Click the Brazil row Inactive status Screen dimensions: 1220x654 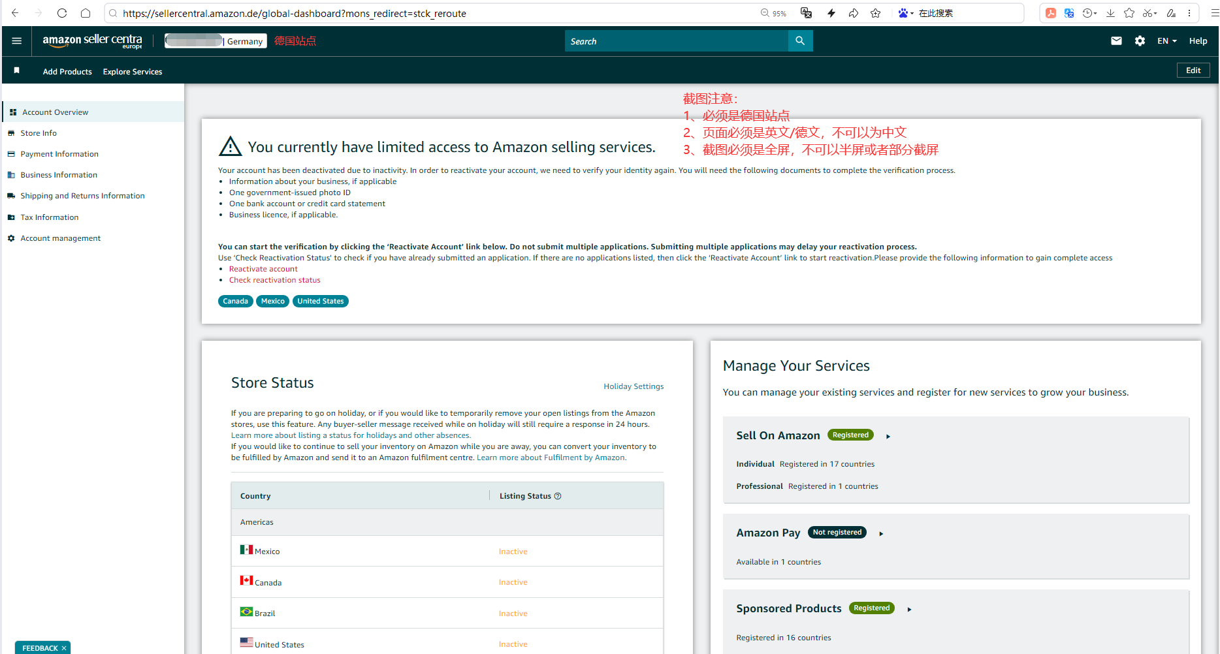[513, 614]
